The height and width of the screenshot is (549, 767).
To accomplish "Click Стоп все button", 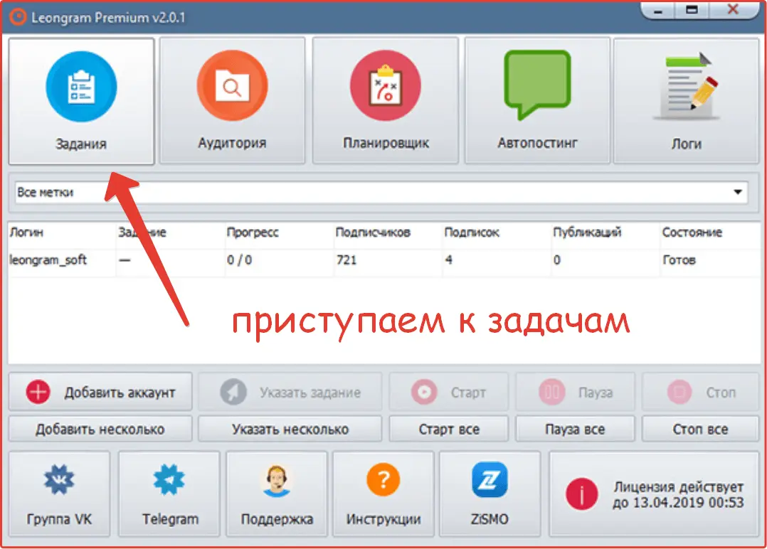I will coord(700,430).
